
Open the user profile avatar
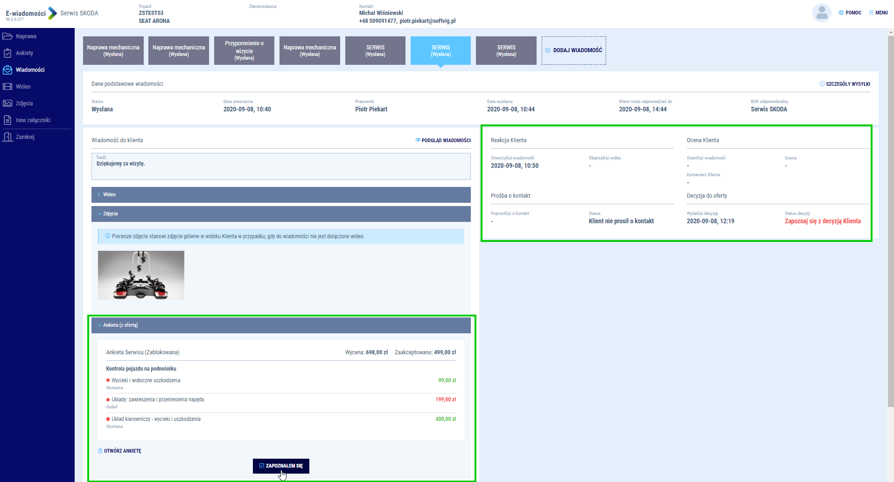click(822, 13)
